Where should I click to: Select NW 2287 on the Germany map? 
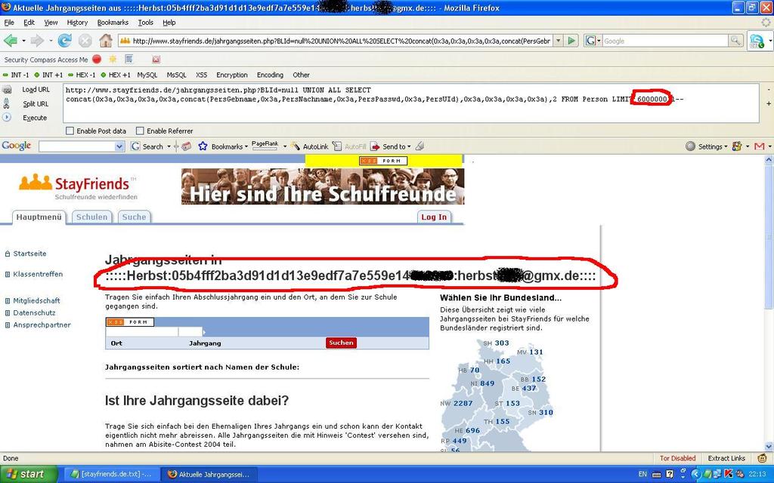click(x=457, y=403)
